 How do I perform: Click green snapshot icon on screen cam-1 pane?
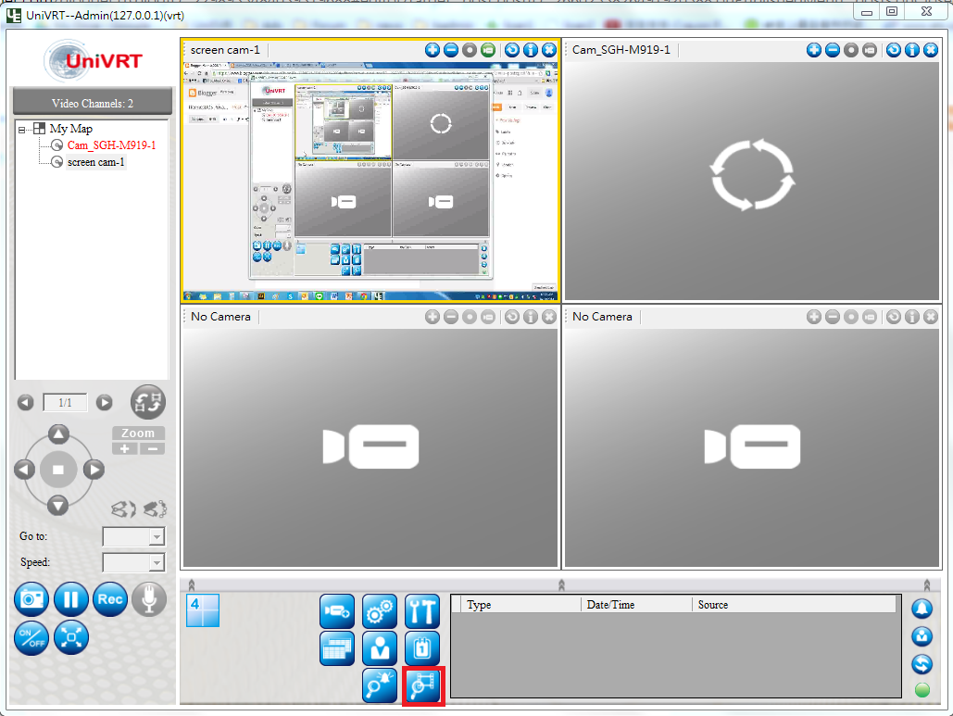click(488, 50)
